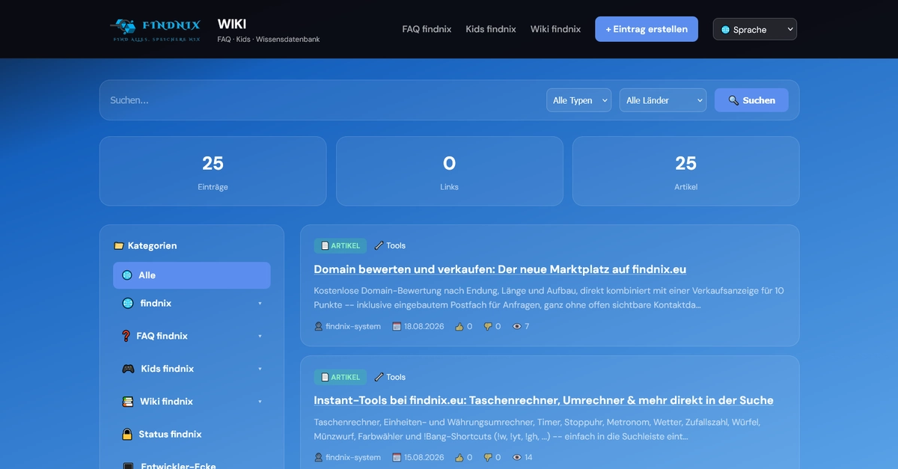Click the magnifier icon on Suchen button

(733, 100)
